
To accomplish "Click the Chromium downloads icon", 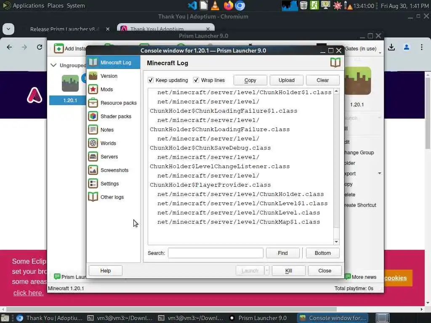I will coord(391,47).
